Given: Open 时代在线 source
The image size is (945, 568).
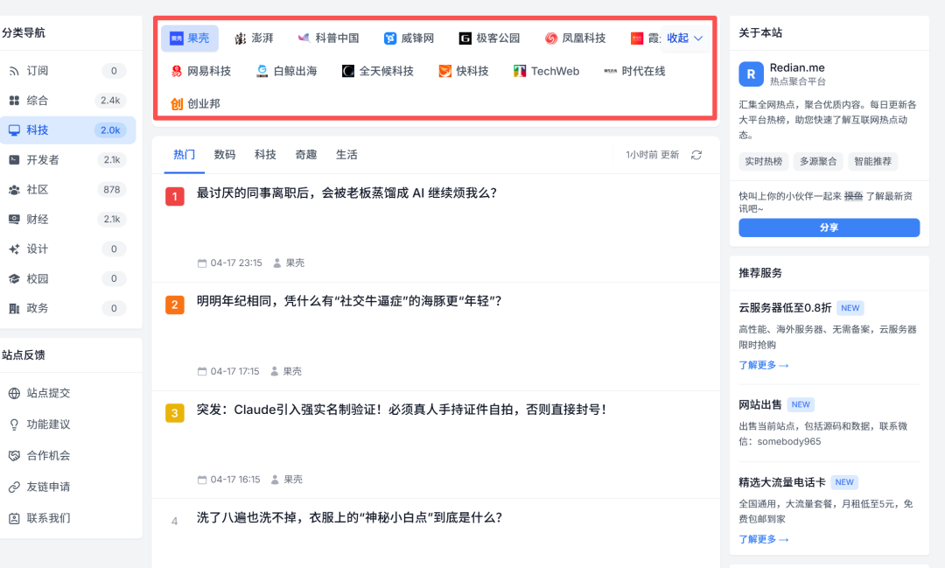Looking at the screenshot, I should [634, 71].
